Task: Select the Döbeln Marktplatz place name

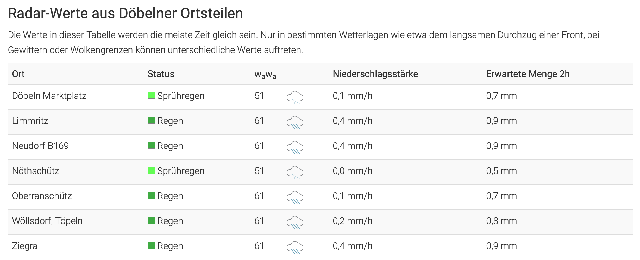Action: point(49,96)
